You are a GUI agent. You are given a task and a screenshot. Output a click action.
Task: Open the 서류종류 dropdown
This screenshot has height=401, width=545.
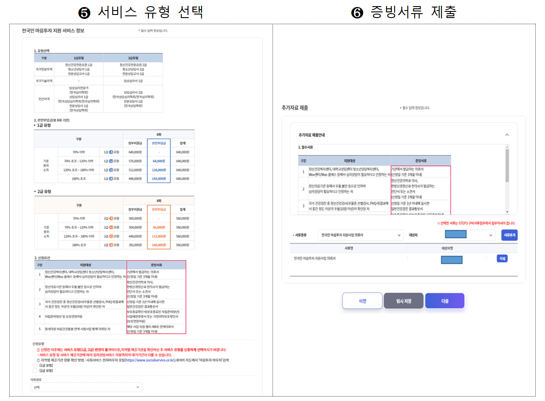coord(360,235)
